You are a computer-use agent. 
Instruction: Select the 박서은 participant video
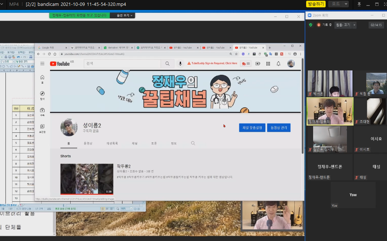pyautogui.click(x=330, y=84)
